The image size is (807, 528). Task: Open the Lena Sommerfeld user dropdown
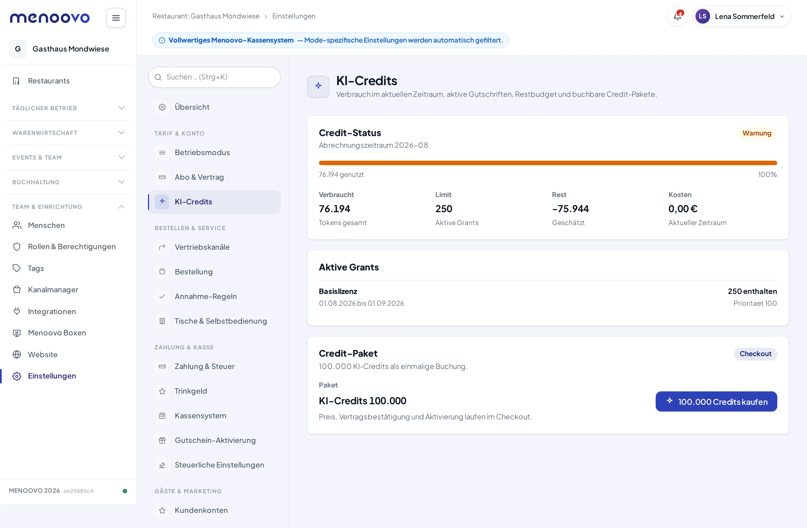coord(741,16)
